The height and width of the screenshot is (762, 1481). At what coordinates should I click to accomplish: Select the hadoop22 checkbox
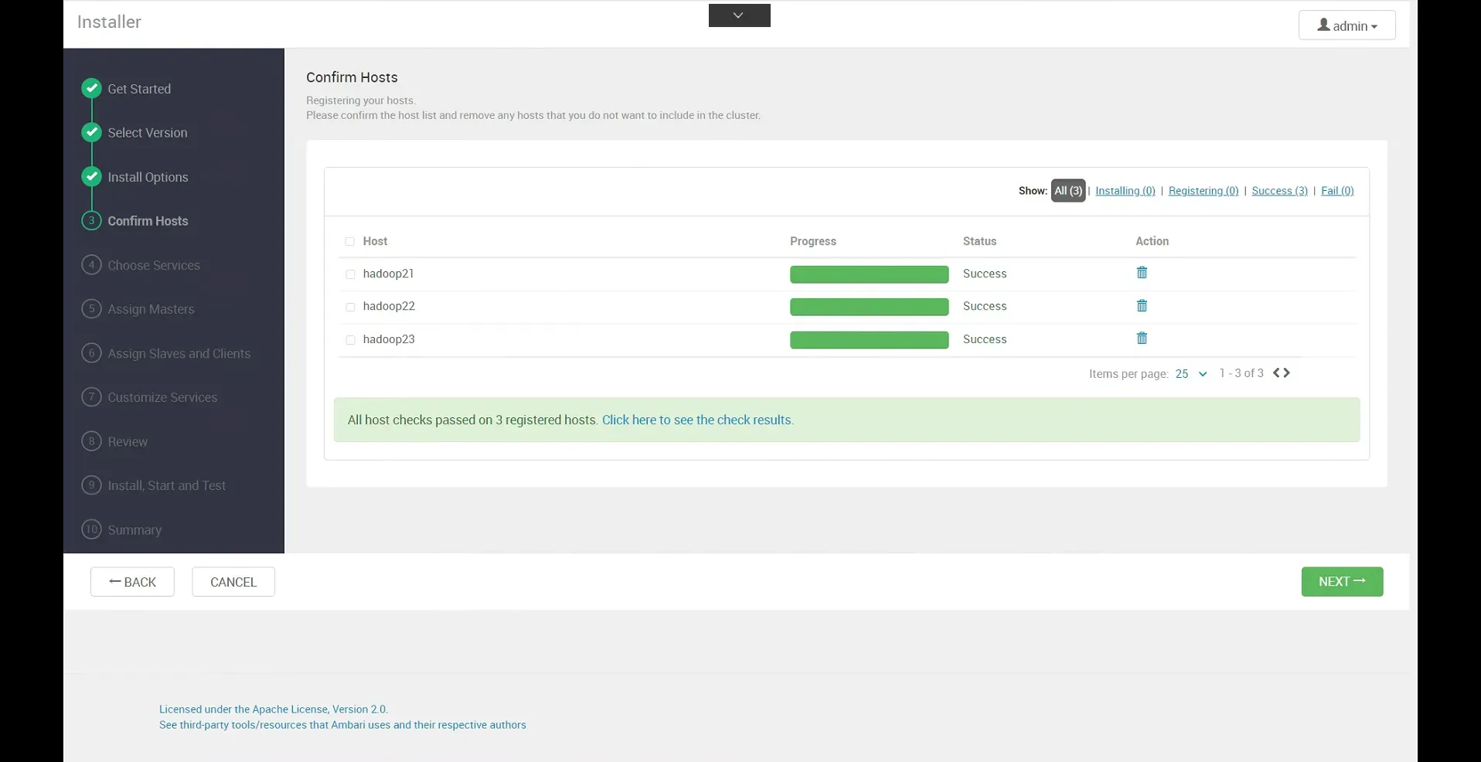pyautogui.click(x=350, y=307)
